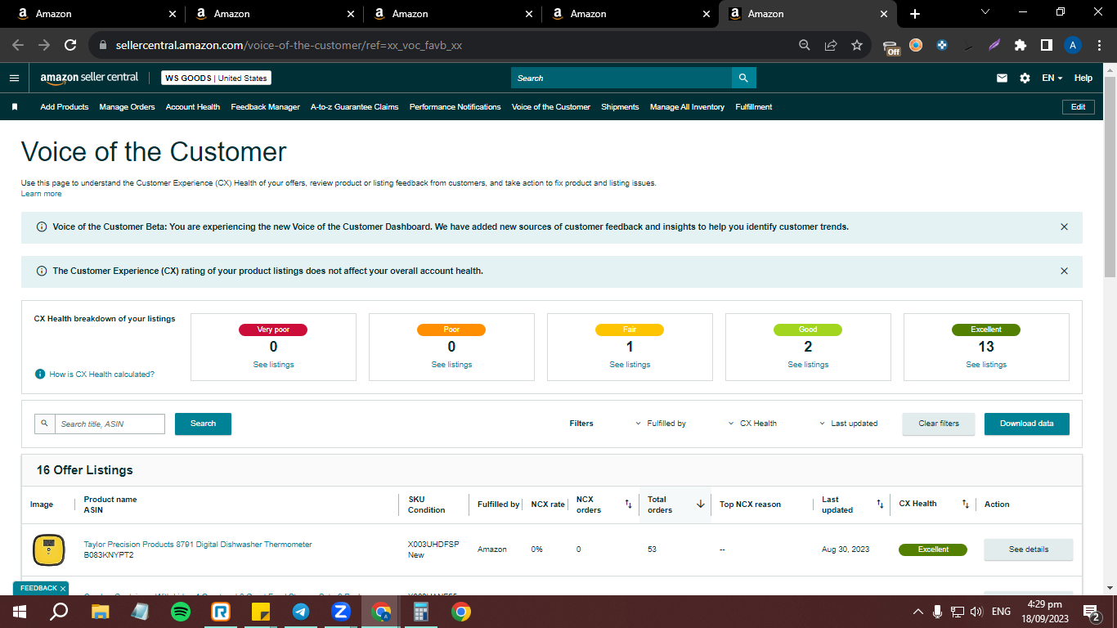Open the FEEDBACK tab at bottom left
Viewport: 1117px width, 628px height.
click(x=41, y=588)
